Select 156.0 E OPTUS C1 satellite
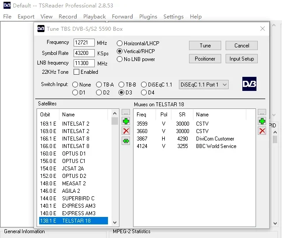Viewport: 282px width, 238px height. [x=74, y=161]
